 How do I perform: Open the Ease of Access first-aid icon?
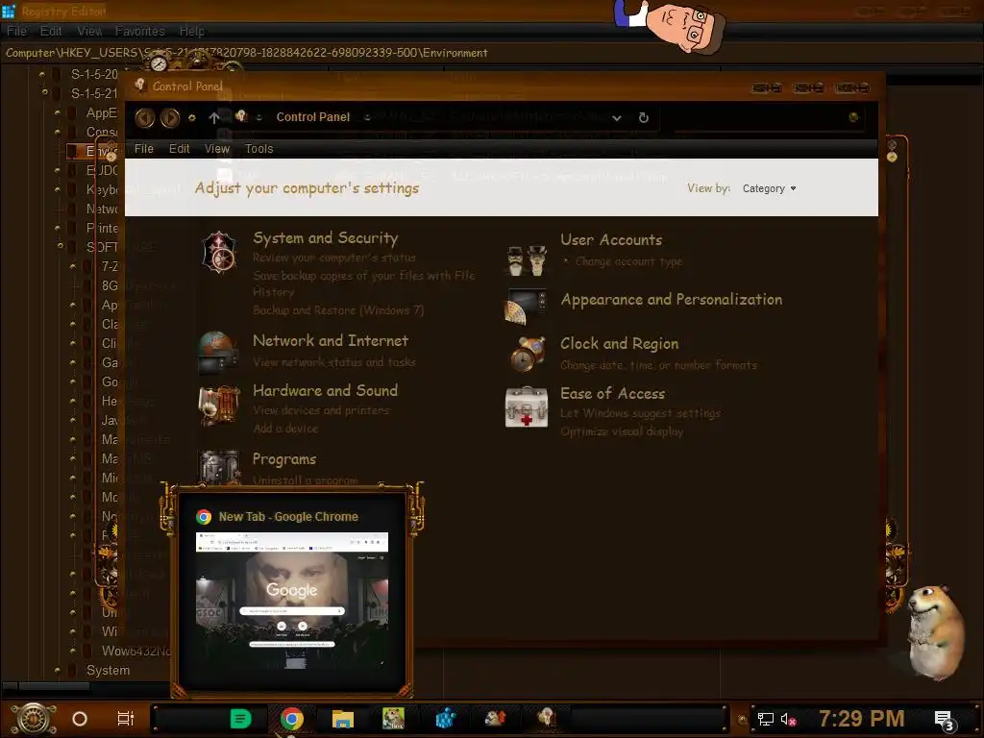[526, 406]
